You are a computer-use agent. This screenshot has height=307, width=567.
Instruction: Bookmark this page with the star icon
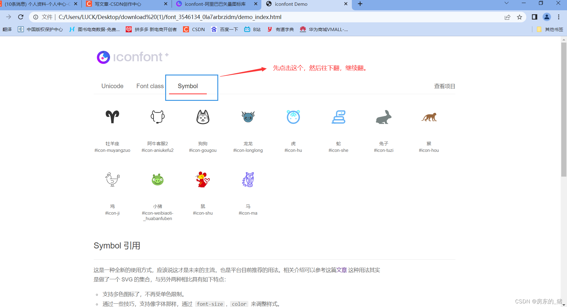pyautogui.click(x=519, y=17)
